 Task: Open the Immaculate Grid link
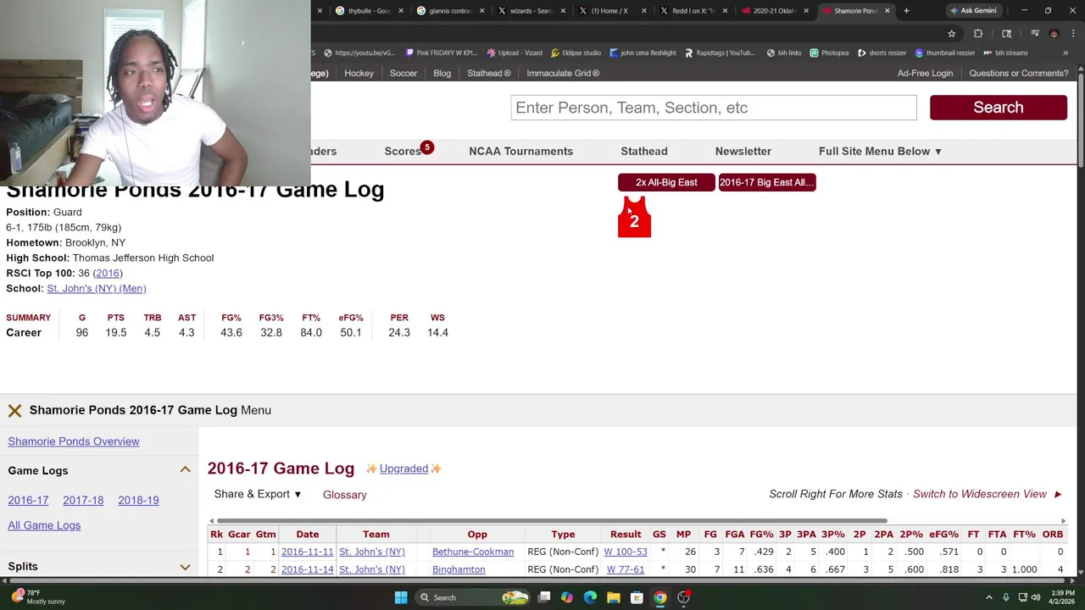[x=563, y=73]
